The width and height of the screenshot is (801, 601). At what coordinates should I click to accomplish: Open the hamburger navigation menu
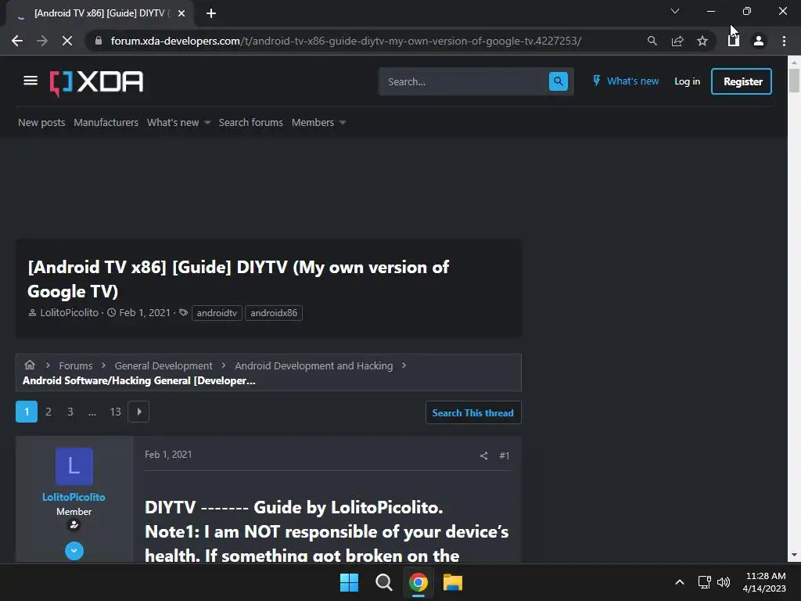[x=31, y=81]
